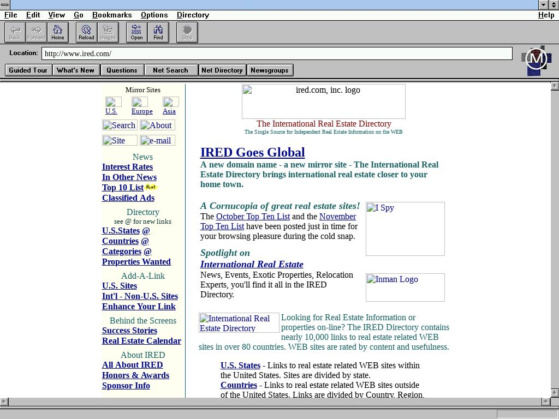Launch Find using binoculars icon
Viewport: 559px width, 419px height.
pos(158,32)
